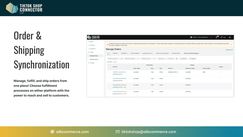Click the Export button
This screenshot has width=243, height=137.
coord(193,59)
